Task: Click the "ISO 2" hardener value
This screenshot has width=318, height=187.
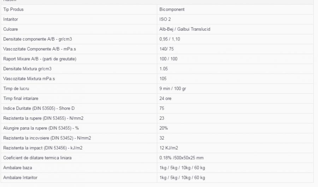Action: click(165, 19)
